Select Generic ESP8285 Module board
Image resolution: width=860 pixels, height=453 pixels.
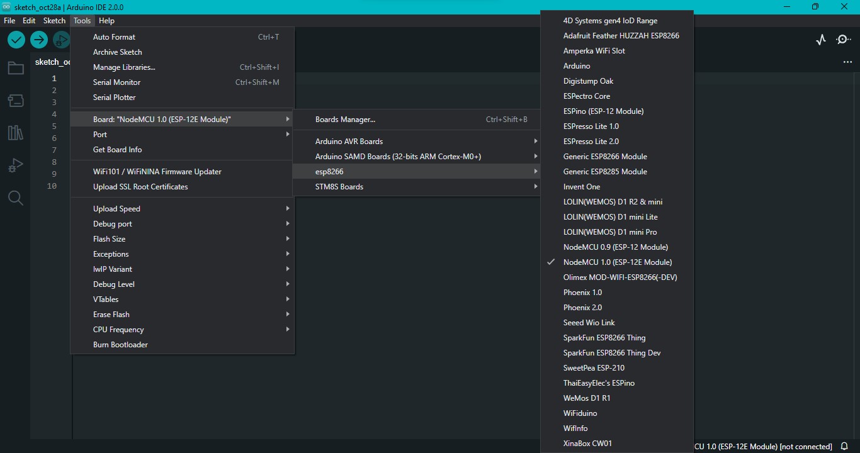point(617,172)
